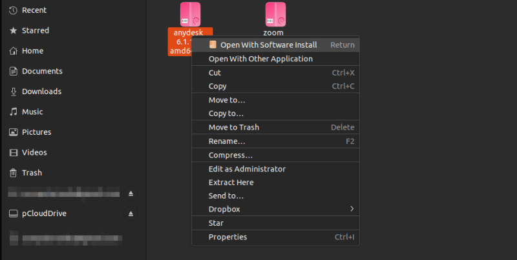Click Rename in the context menu

click(227, 141)
